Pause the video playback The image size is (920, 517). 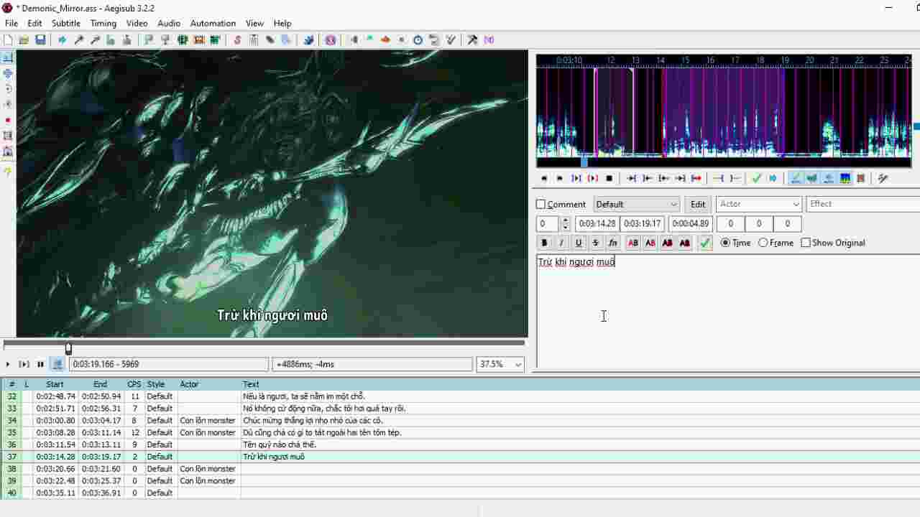pyautogui.click(x=41, y=365)
